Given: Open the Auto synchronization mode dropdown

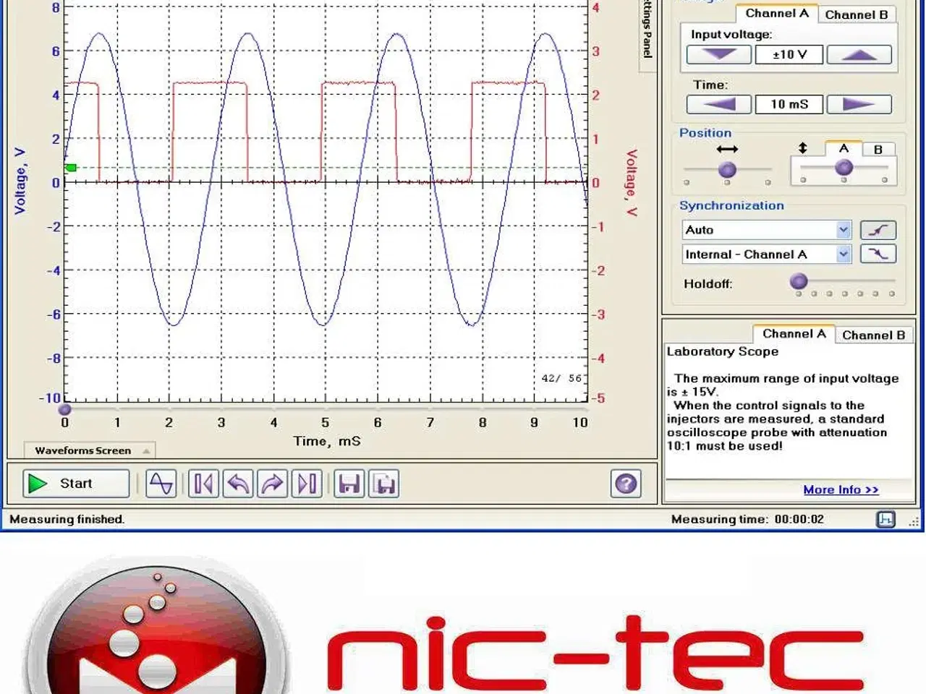Looking at the screenshot, I should [x=844, y=230].
